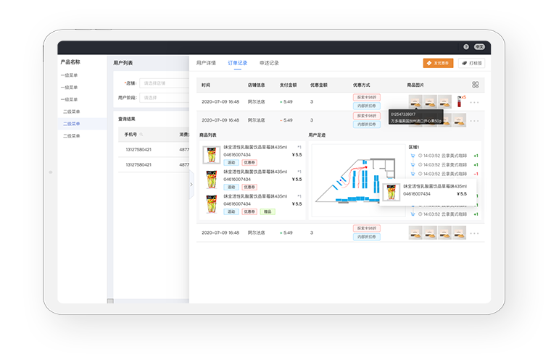This screenshot has height=362, width=551.
Task: Select the highlighted 二级菜单 sidebar item
Action: click(x=72, y=124)
